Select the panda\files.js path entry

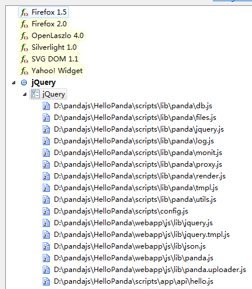[x=135, y=118]
